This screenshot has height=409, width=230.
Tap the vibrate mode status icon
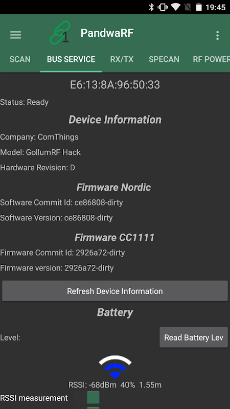(163, 7)
